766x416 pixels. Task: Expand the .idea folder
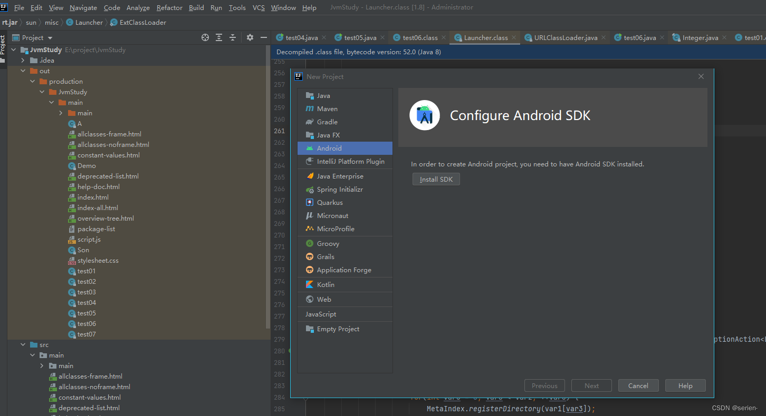tap(23, 61)
